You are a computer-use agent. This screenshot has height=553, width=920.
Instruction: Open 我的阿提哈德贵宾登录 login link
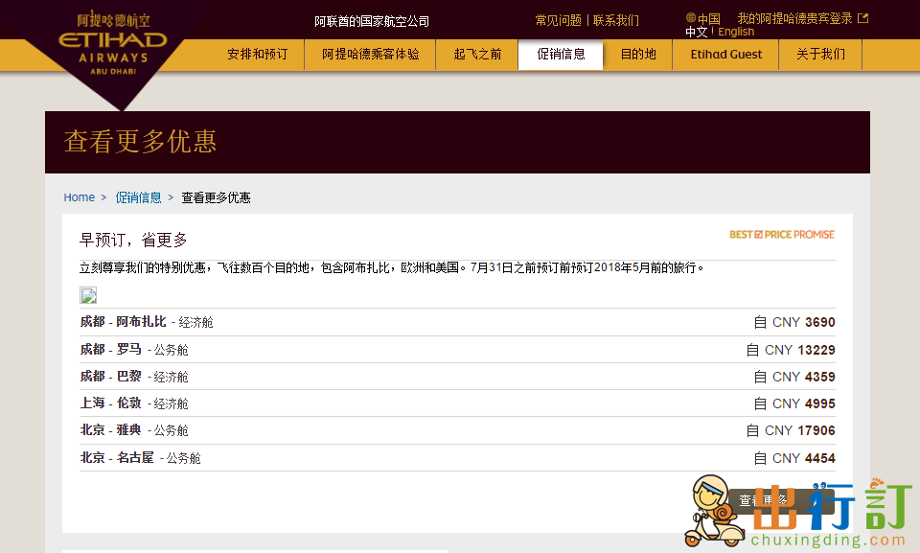tap(795, 18)
